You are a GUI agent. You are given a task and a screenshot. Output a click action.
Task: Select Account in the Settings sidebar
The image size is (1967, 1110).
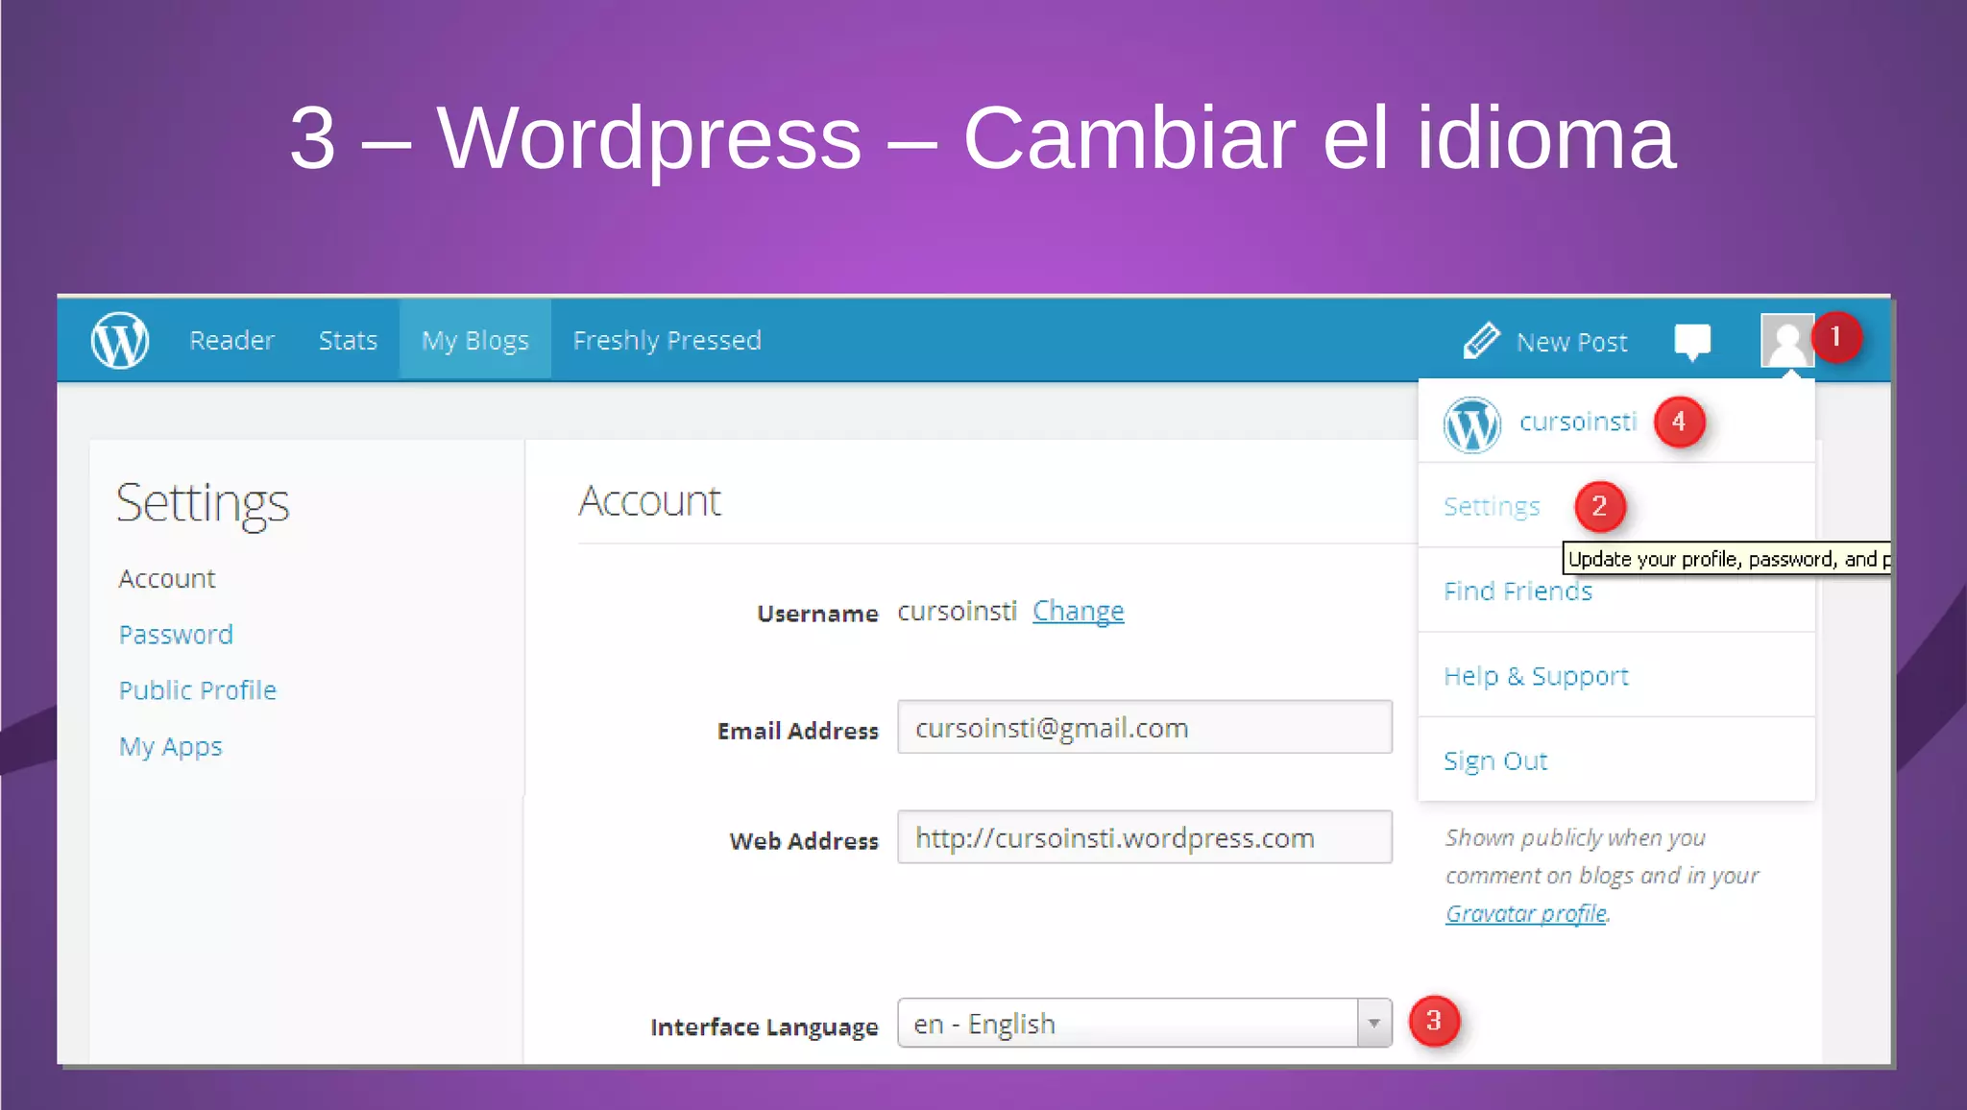(x=167, y=578)
